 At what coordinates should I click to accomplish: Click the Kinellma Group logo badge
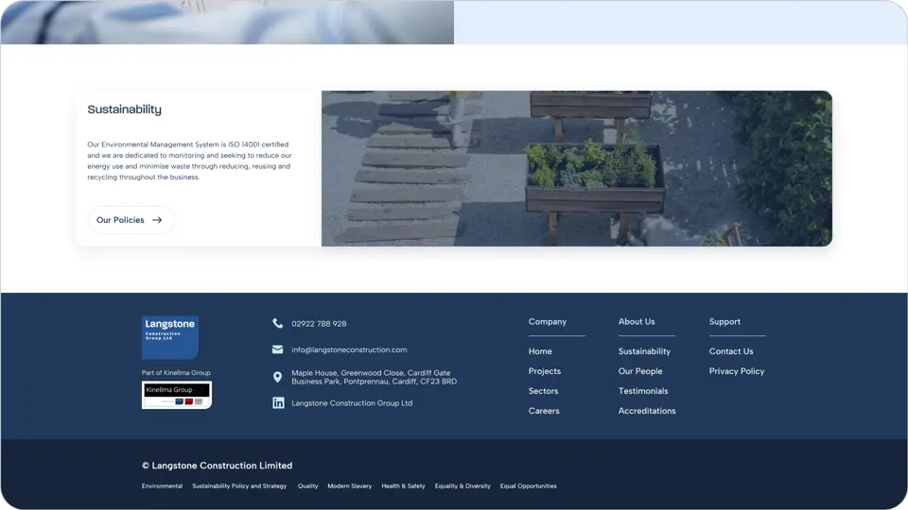(177, 395)
